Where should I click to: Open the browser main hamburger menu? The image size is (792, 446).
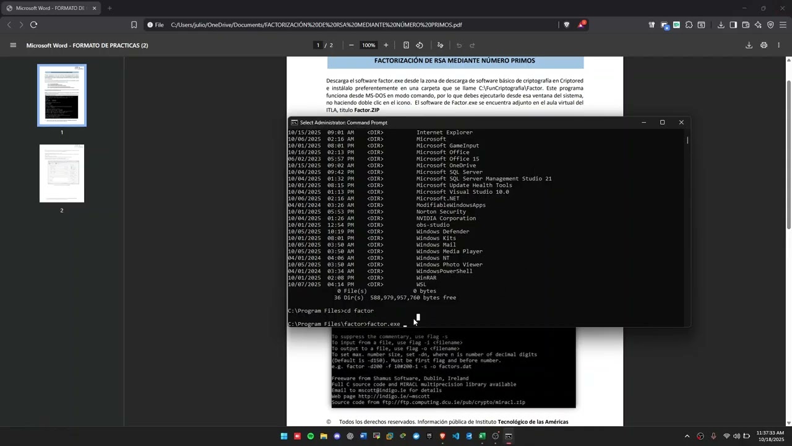pos(783,25)
